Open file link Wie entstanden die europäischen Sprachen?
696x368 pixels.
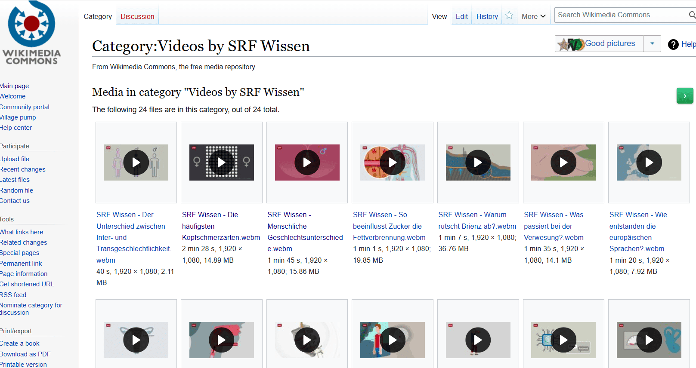click(x=638, y=232)
